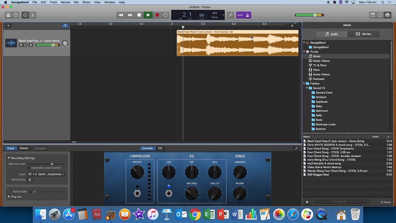Toggle the Catch Playhead button
The image size is (396, 223).
pos(65,26)
